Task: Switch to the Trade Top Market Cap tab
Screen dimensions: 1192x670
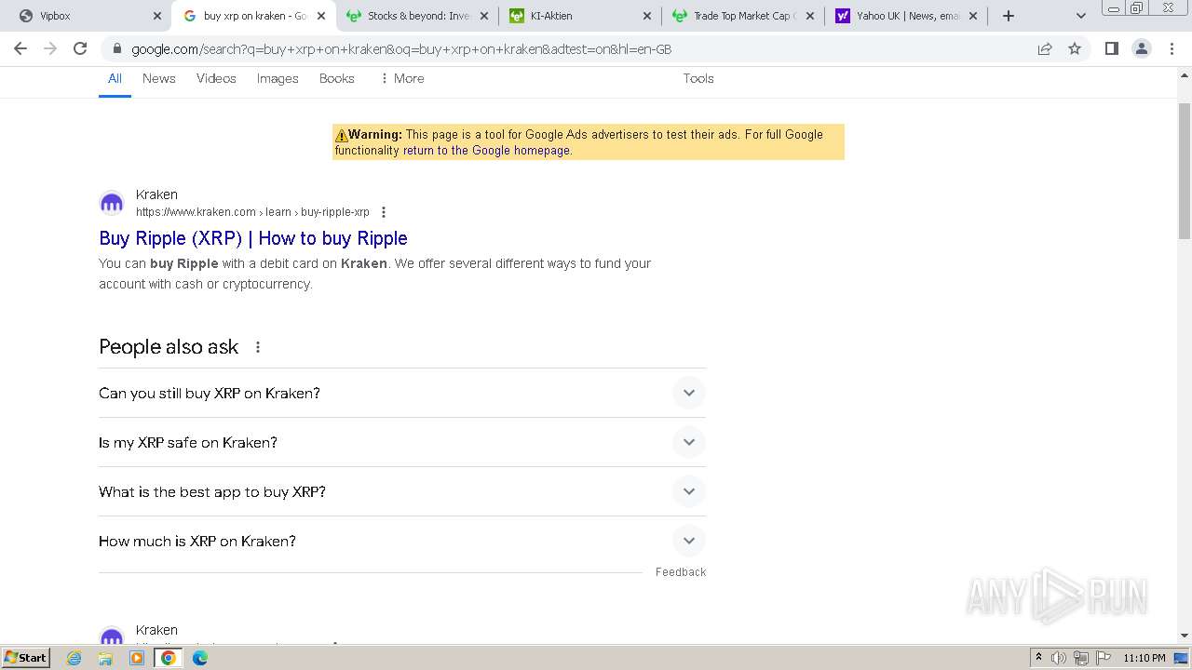Action: [743, 16]
